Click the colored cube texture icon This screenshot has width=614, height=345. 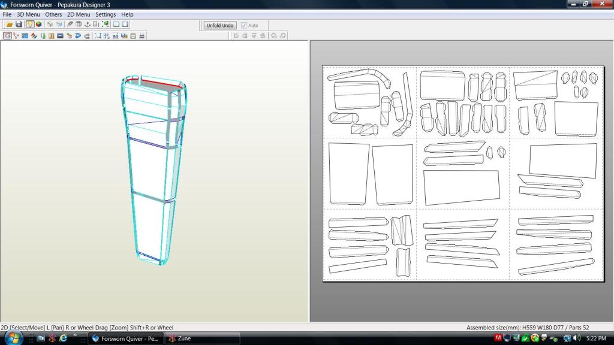tap(39, 24)
